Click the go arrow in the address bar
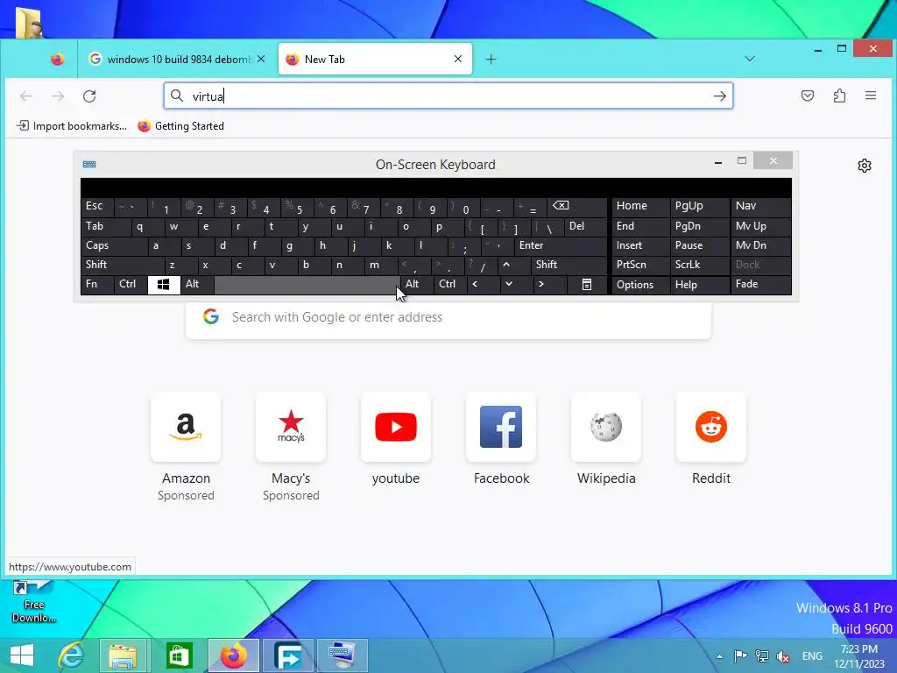The width and height of the screenshot is (897, 673). pos(720,96)
